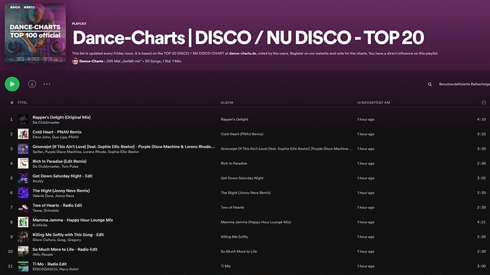
Task: Open the Get Down Saturday Night album
Action: [242, 178]
